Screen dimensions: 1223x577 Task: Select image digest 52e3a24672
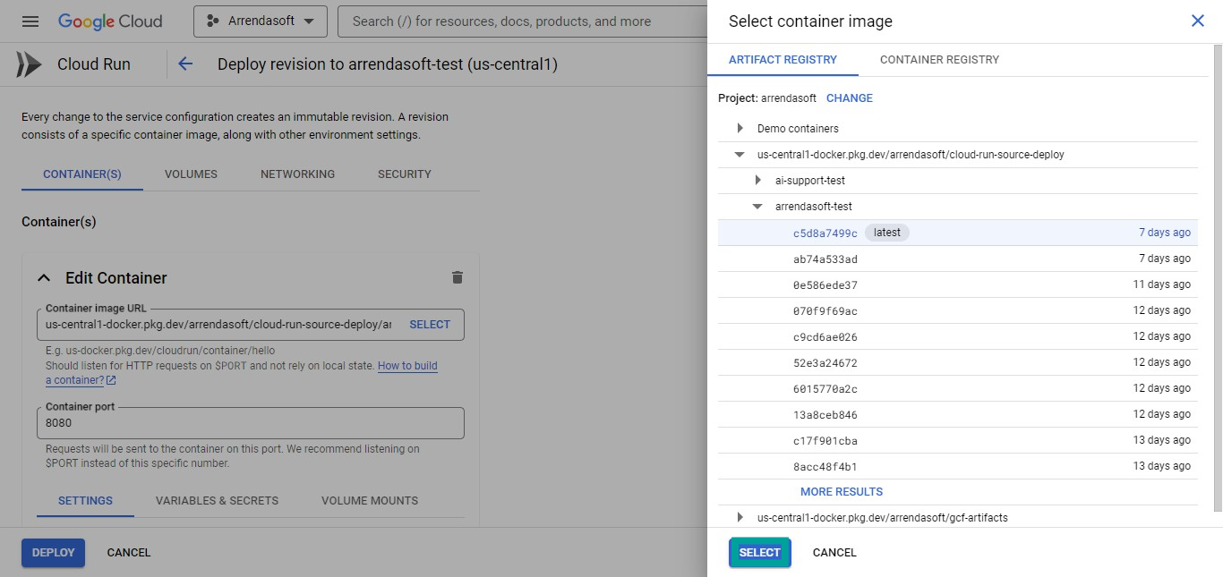point(957,362)
